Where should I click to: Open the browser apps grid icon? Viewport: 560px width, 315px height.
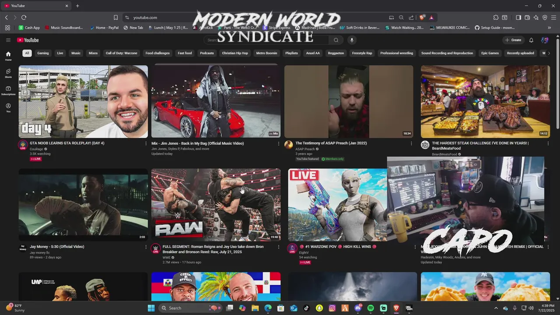click(7, 28)
